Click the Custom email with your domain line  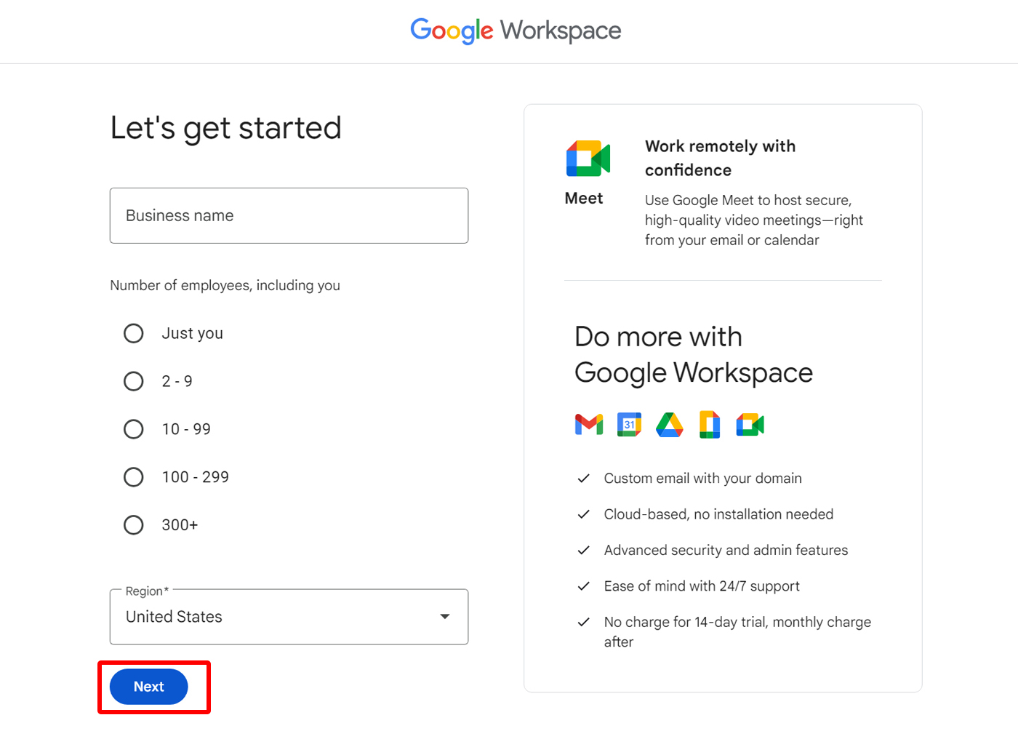pos(702,479)
